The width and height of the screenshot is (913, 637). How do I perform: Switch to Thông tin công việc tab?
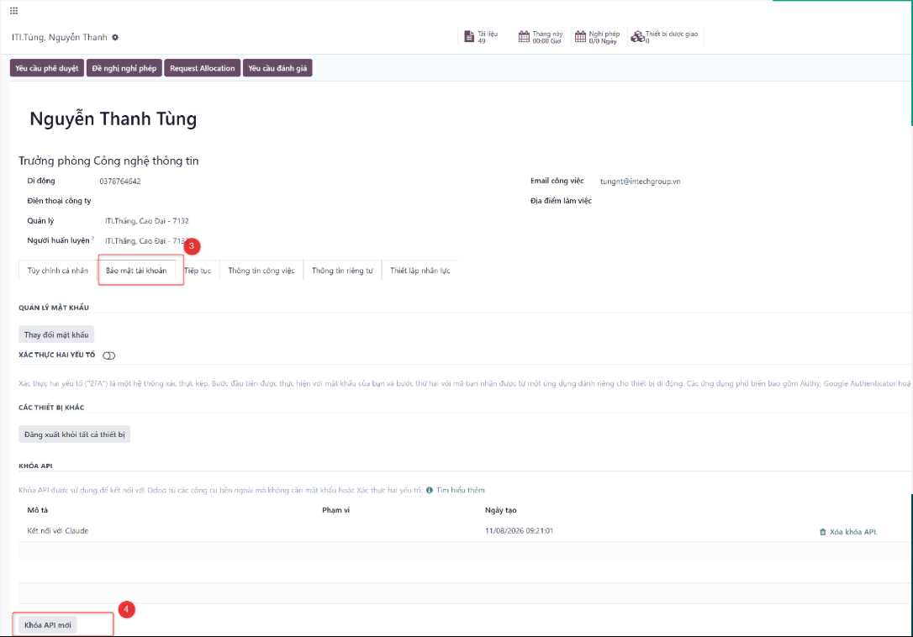(261, 271)
